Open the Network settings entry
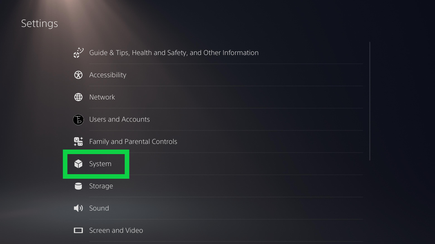The image size is (435, 244). (x=102, y=97)
